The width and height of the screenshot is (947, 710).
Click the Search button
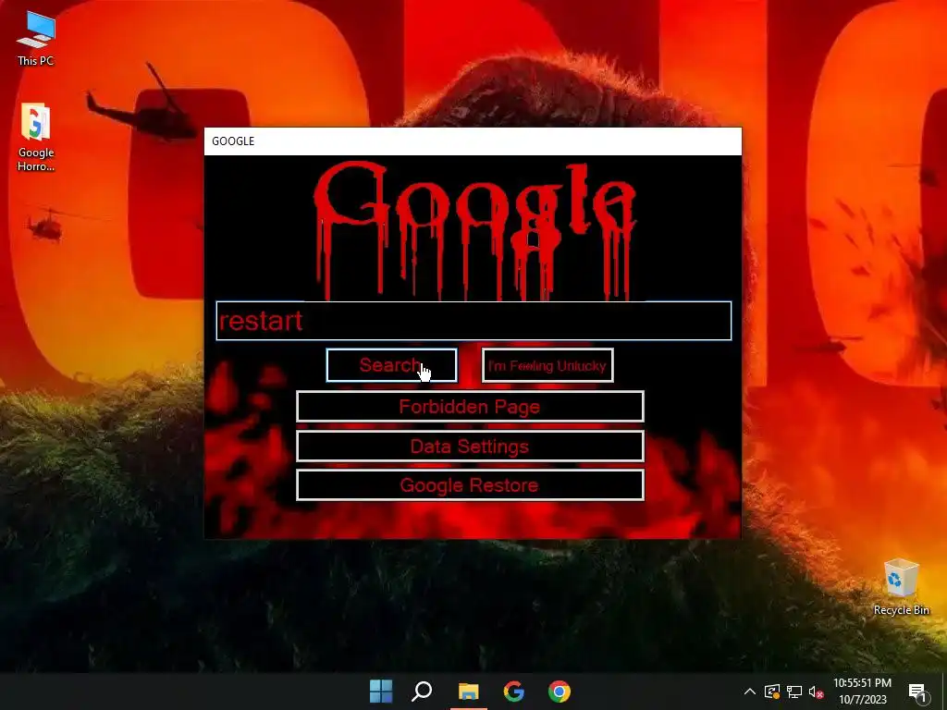coord(391,365)
